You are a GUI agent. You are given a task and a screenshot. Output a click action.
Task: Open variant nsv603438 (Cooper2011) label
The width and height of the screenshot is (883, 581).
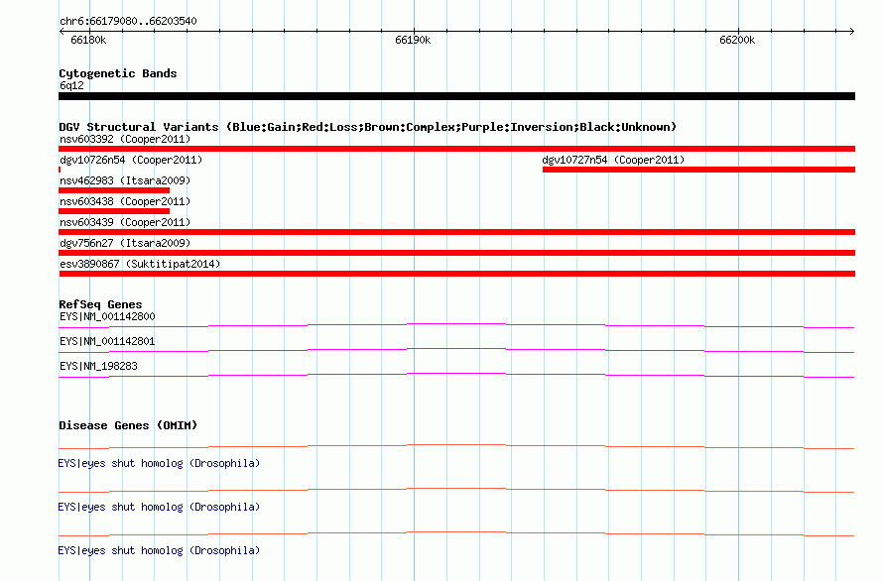point(125,201)
